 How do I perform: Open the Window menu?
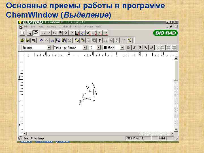(x=88, y=27)
